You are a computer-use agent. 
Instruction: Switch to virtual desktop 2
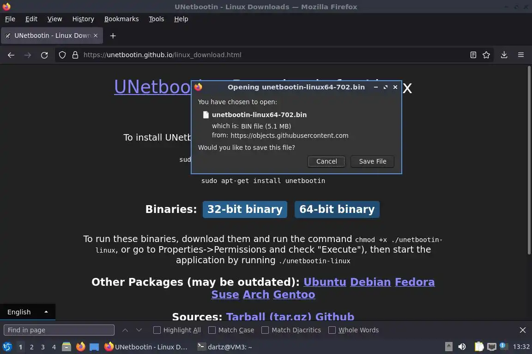click(31, 347)
